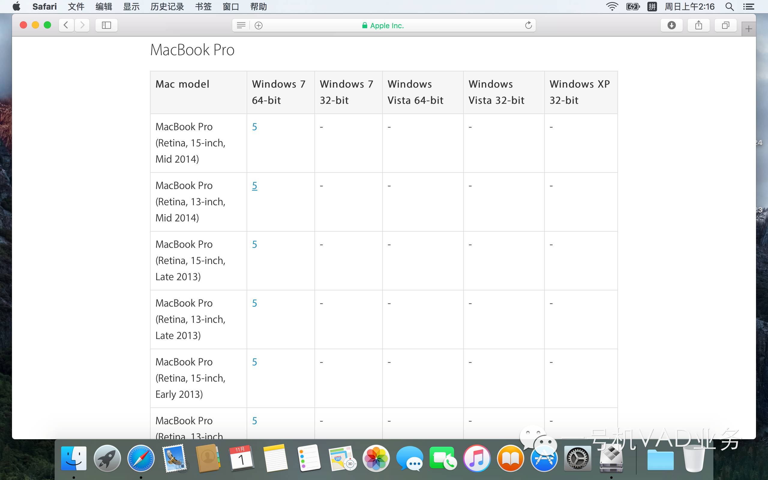Screen dimensions: 768x480
Task: Launch iTunes from the Dock
Action: tap(477, 459)
